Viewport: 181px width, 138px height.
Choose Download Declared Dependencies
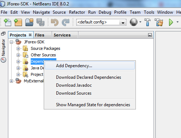click(89, 77)
